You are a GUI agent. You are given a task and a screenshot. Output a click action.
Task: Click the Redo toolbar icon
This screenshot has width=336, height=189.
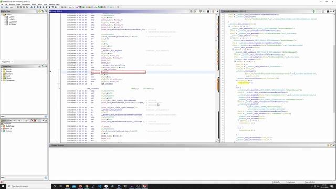tap(73, 7)
